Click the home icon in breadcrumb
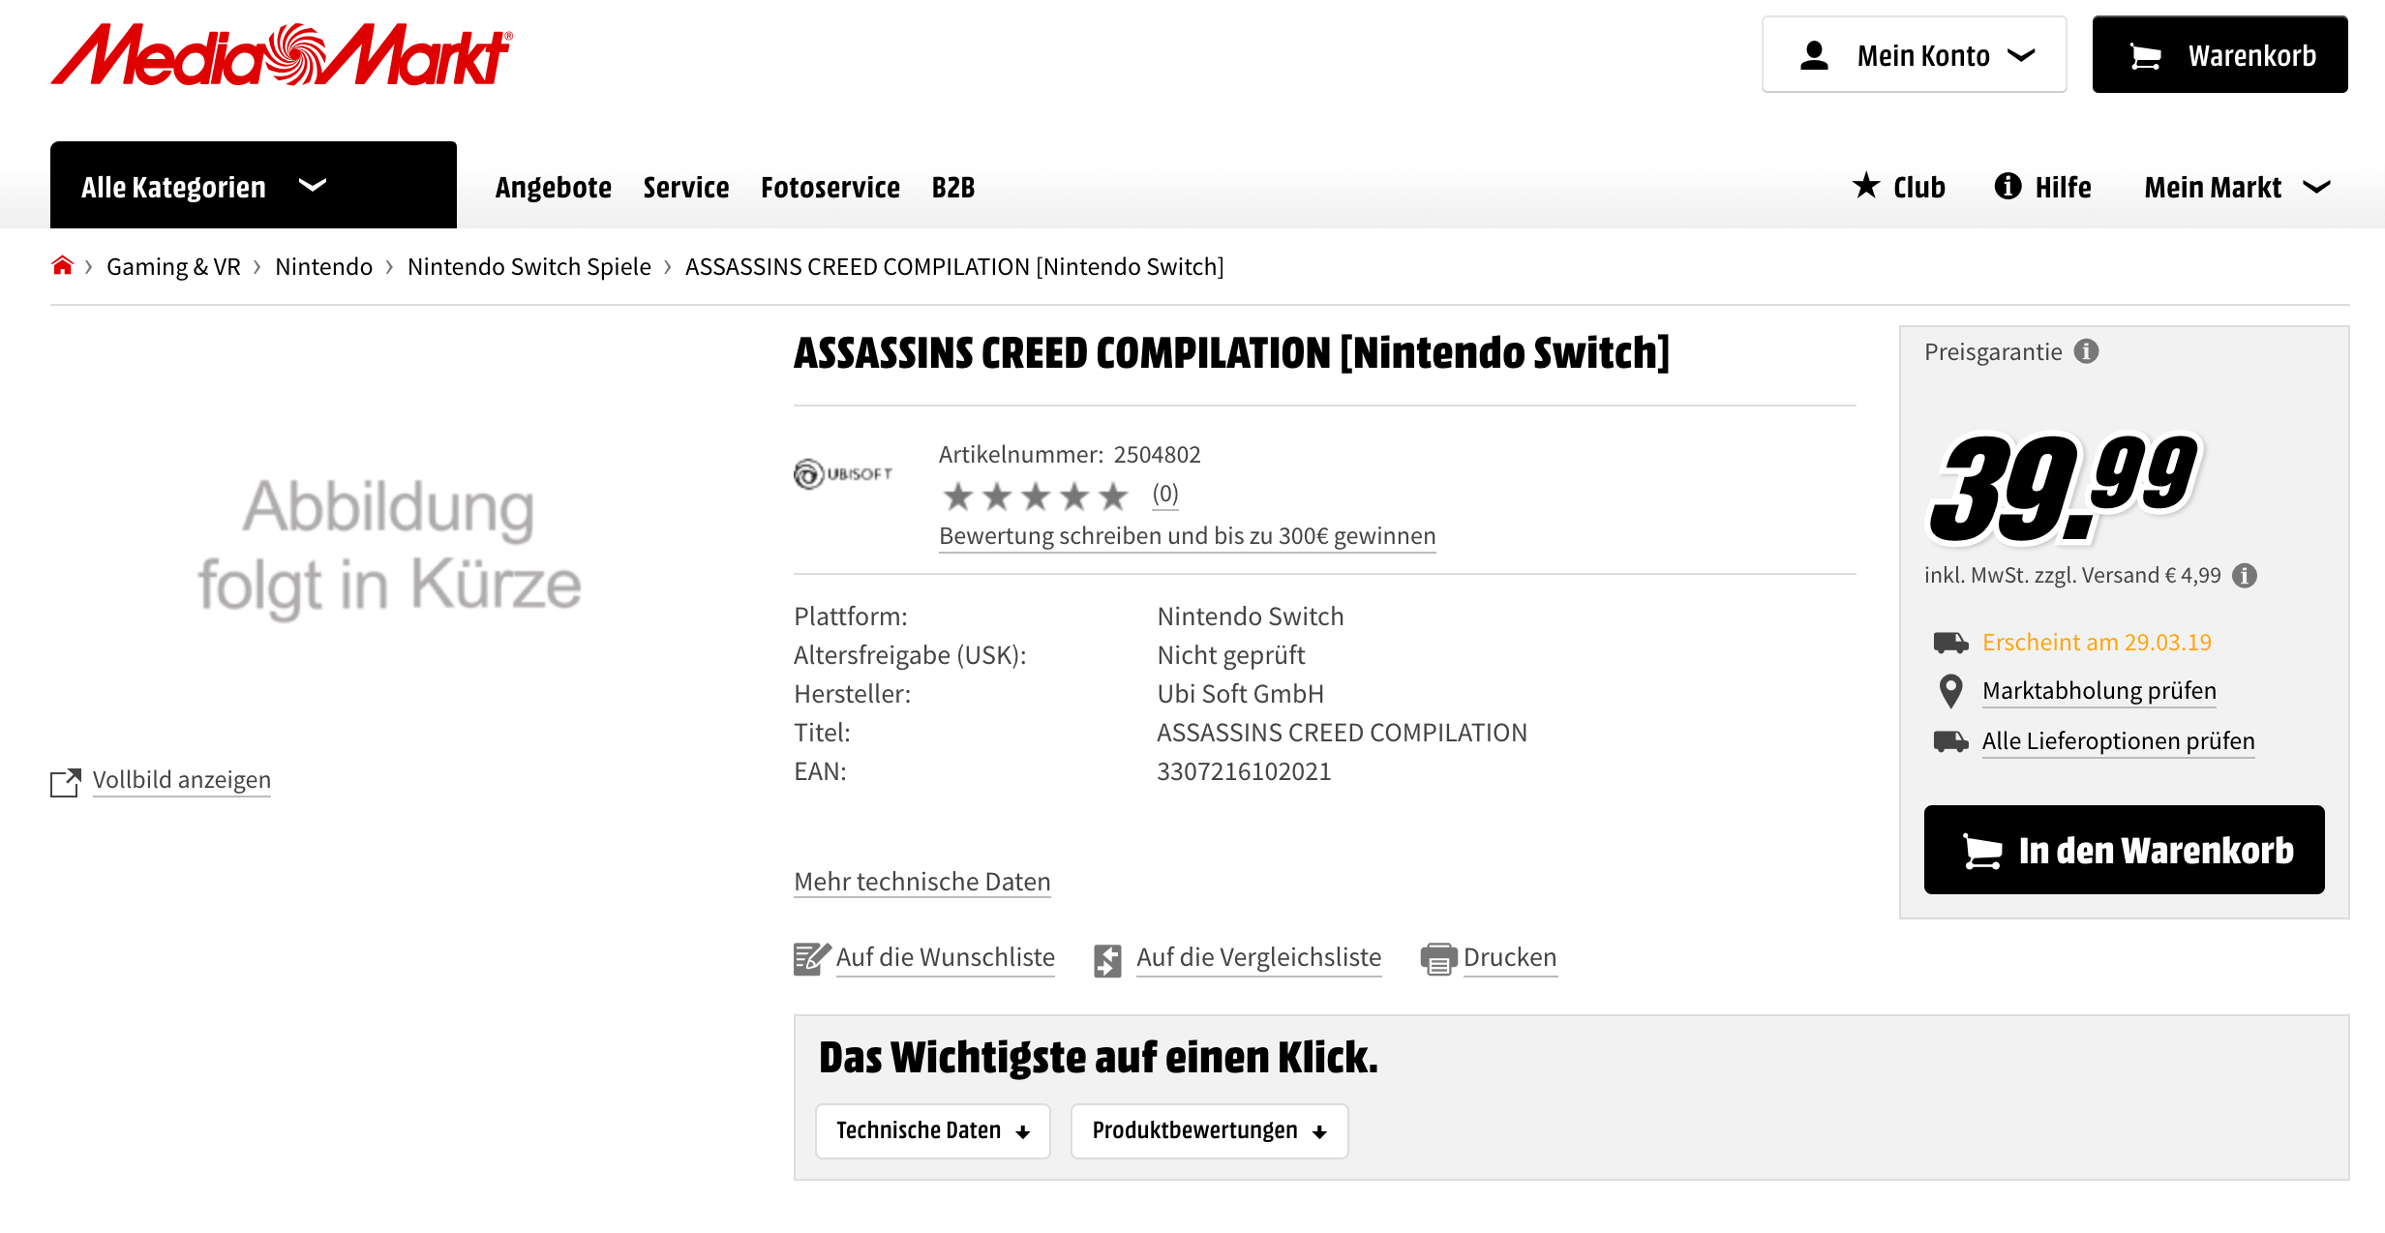2385x1233 pixels. [x=63, y=265]
